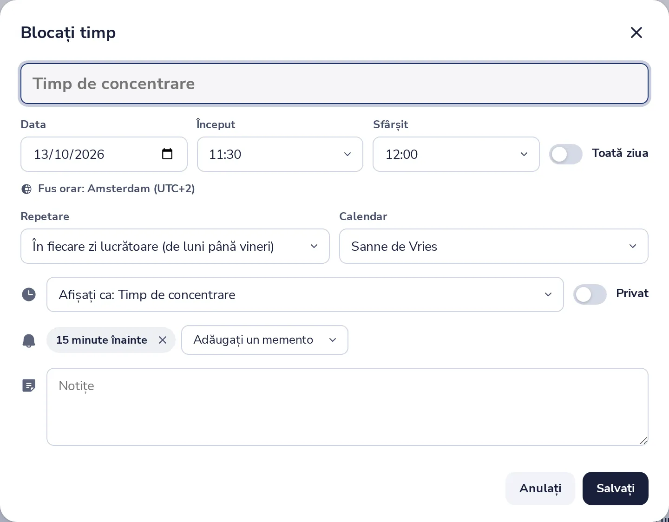Click the Salvați button

click(616, 489)
